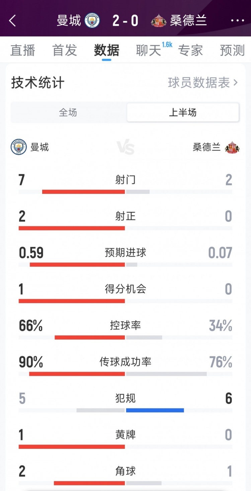The height and width of the screenshot is (491, 251).
Task: Tap Sunderland badge in stats section
Action: (x=232, y=147)
